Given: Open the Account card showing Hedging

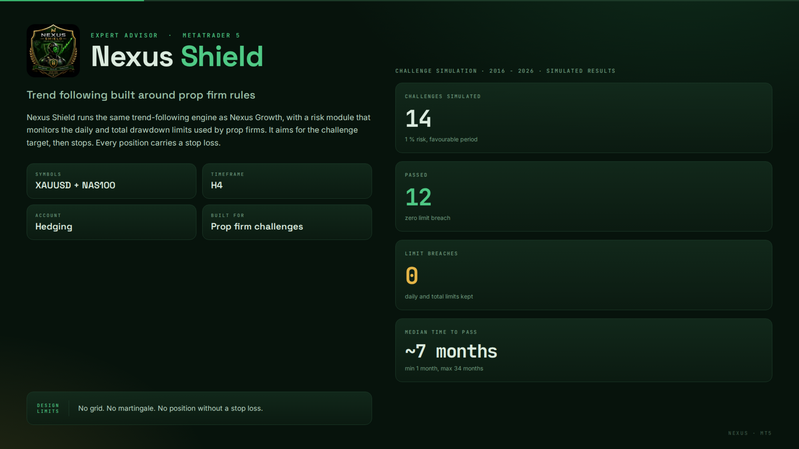Looking at the screenshot, I should point(112,222).
